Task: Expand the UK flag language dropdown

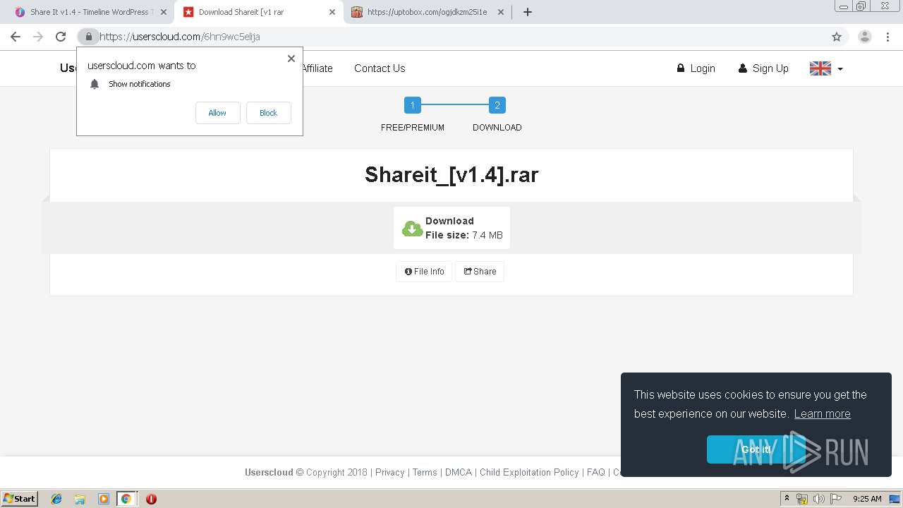Action: pyautogui.click(x=826, y=68)
